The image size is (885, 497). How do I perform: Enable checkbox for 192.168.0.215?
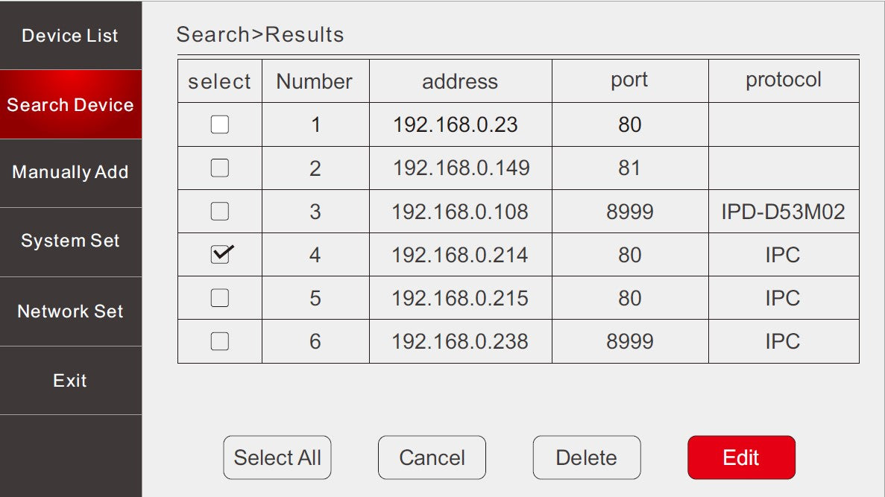(220, 298)
